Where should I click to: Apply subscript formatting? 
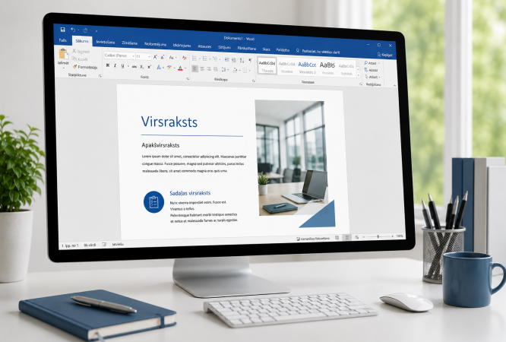141,67
